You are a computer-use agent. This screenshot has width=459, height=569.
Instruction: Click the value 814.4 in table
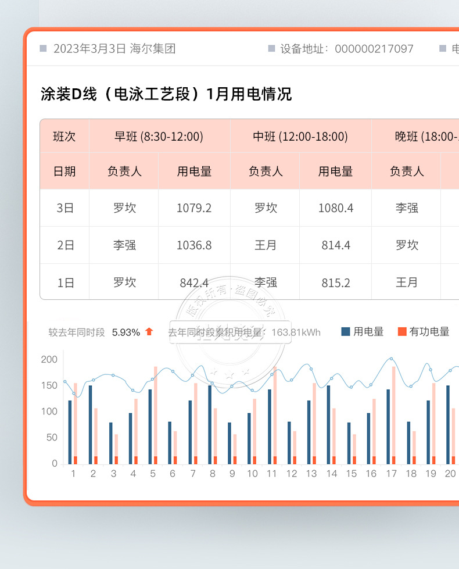pos(336,245)
